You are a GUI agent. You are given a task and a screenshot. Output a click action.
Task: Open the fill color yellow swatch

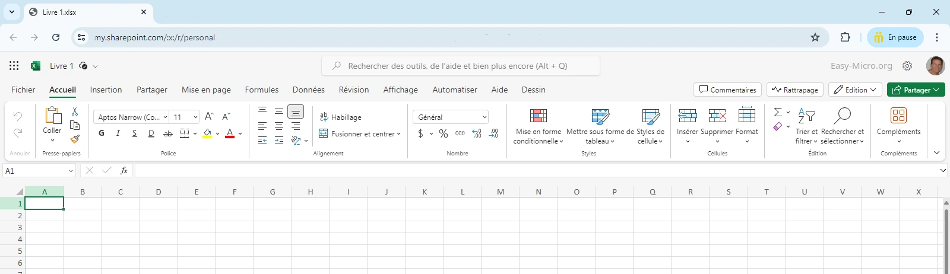[x=207, y=134]
